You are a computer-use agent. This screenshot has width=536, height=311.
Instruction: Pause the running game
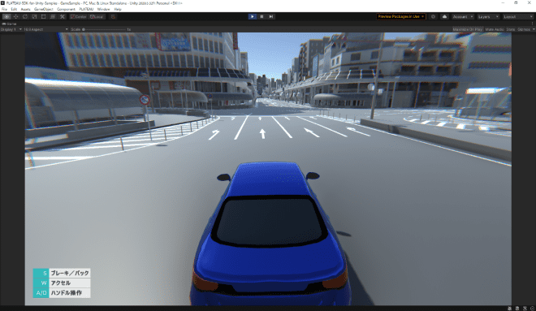coord(262,16)
